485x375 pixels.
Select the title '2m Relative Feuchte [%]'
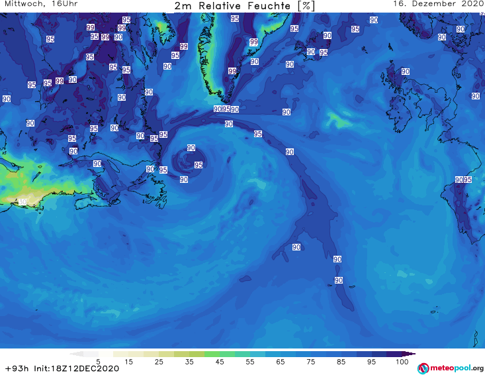[x=244, y=6]
